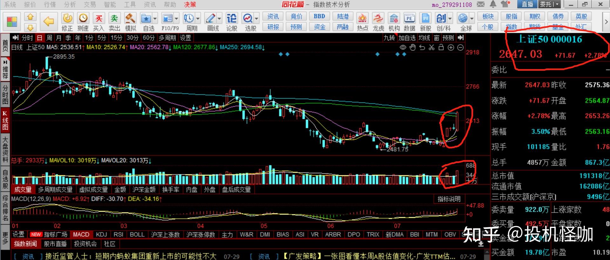Select the 画线 pencil drawing tool

point(210,18)
